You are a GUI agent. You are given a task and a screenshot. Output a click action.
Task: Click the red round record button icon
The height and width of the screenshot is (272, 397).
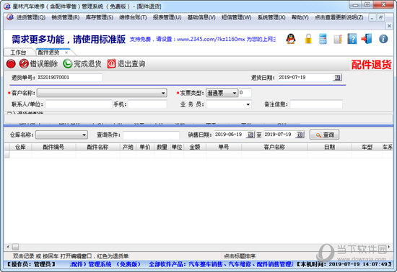11,64
